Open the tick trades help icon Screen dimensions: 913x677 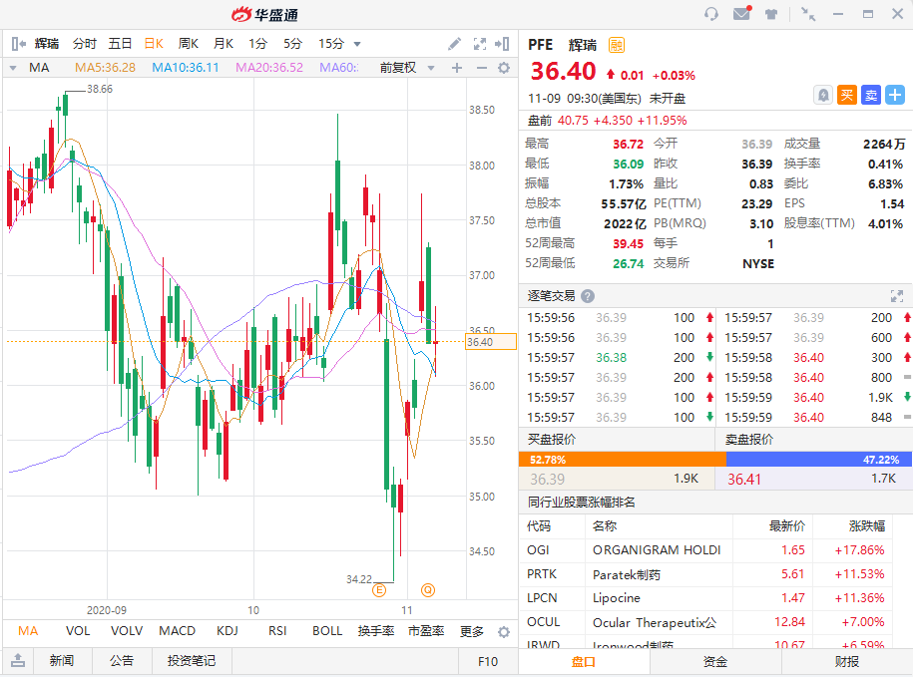588,296
